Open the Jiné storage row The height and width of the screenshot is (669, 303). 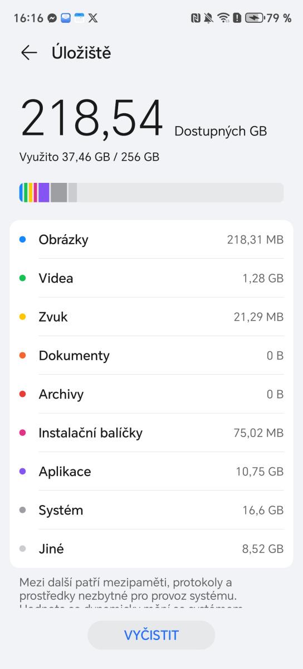[151, 549]
